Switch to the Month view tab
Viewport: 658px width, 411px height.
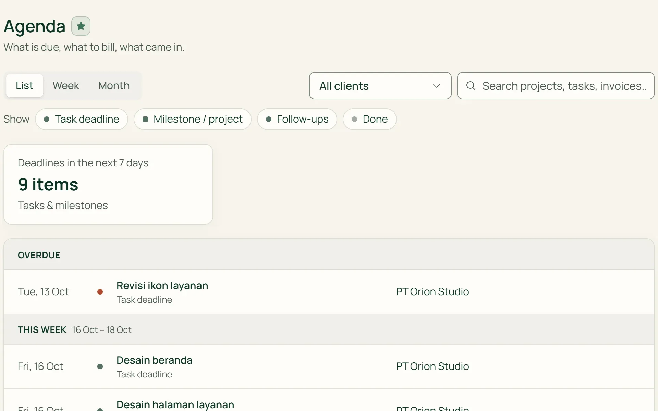pos(114,86)
